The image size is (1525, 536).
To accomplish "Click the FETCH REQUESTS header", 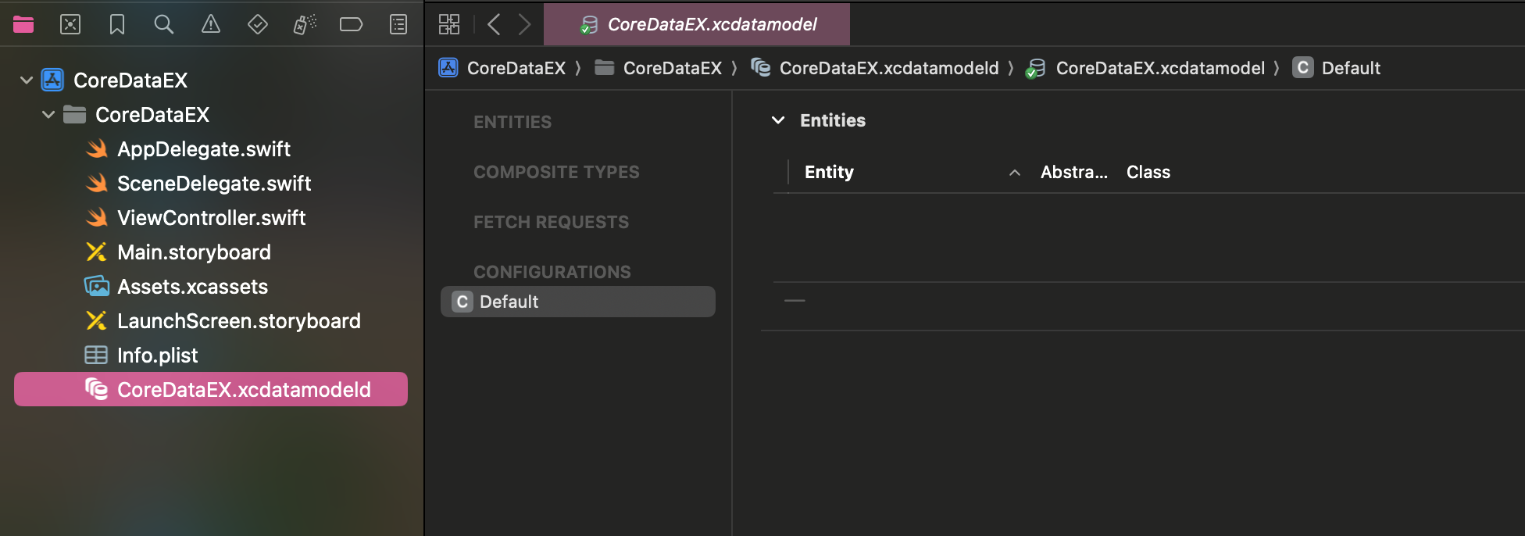I will coord(551,222).
